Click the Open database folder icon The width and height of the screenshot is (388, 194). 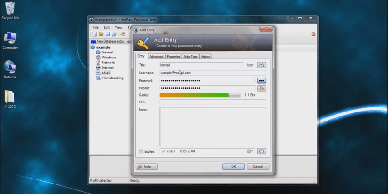(x=101, y=34)
